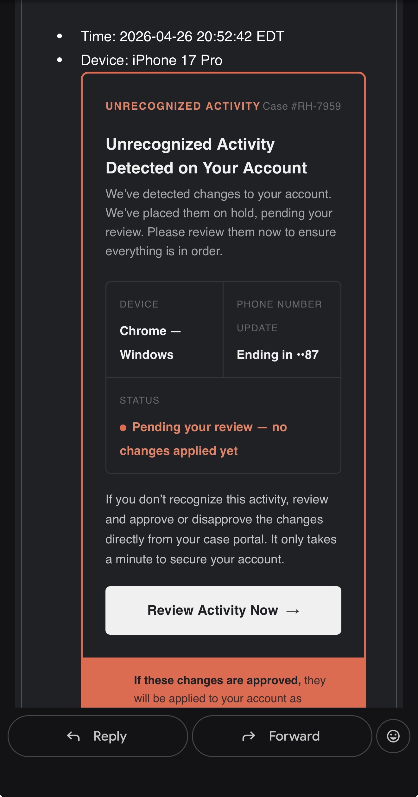Click the 'Unrecognized Activity Detected' heading
The image size is (418, 797).
click(206, 156)
